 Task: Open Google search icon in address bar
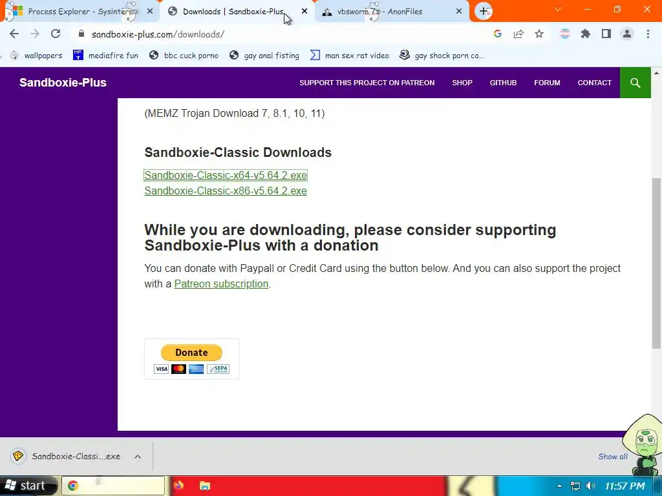coord(498,34)
